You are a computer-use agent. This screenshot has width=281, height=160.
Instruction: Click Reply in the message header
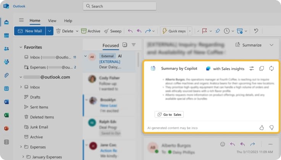(233, 144)
